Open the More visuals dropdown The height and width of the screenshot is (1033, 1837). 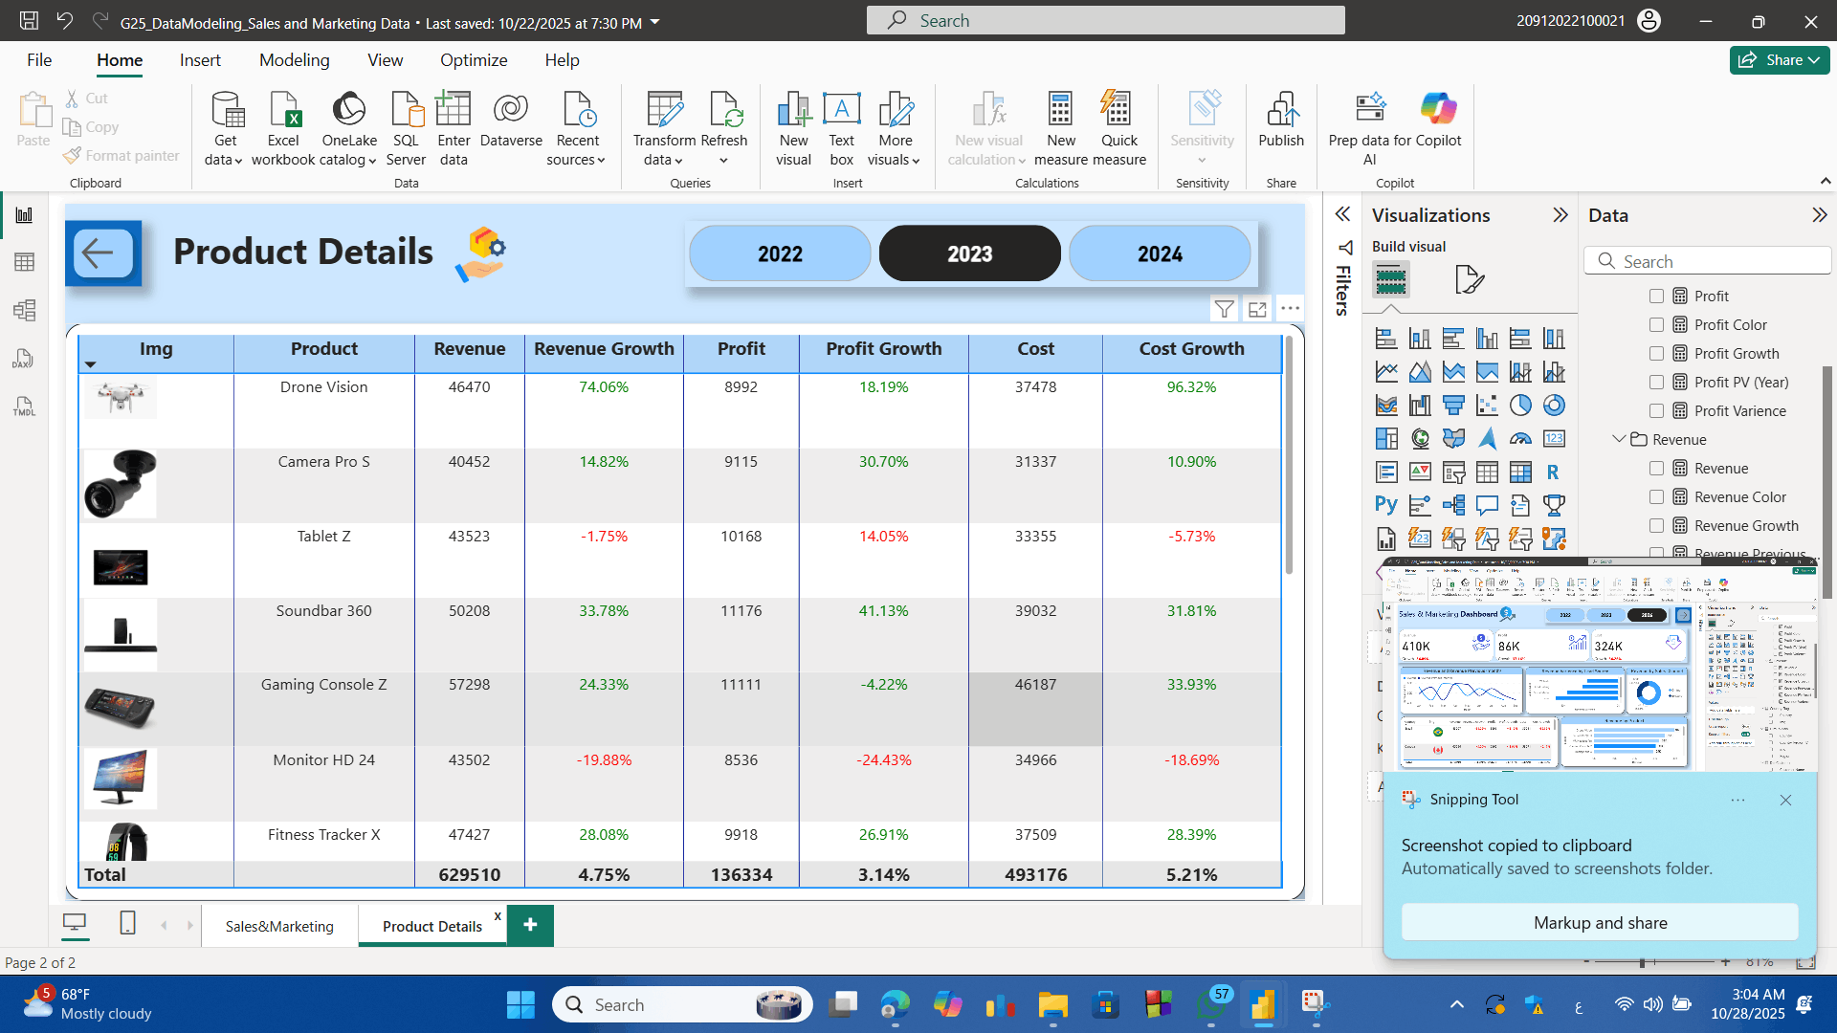tap(894, 129)
